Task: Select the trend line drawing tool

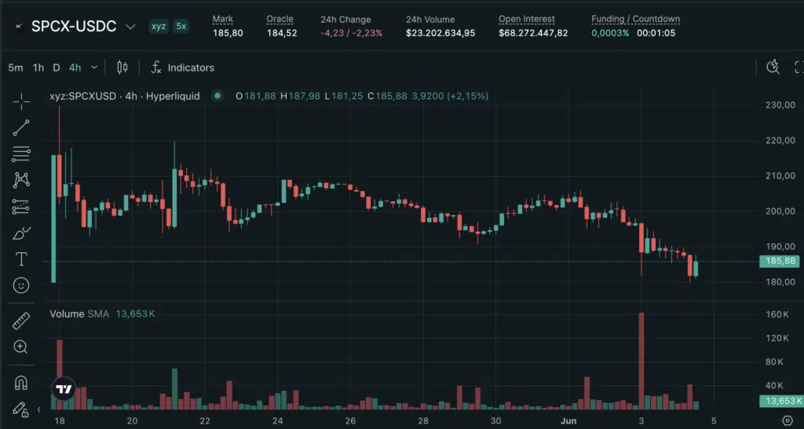Action: pyautogui.click(x=21, y=128)
